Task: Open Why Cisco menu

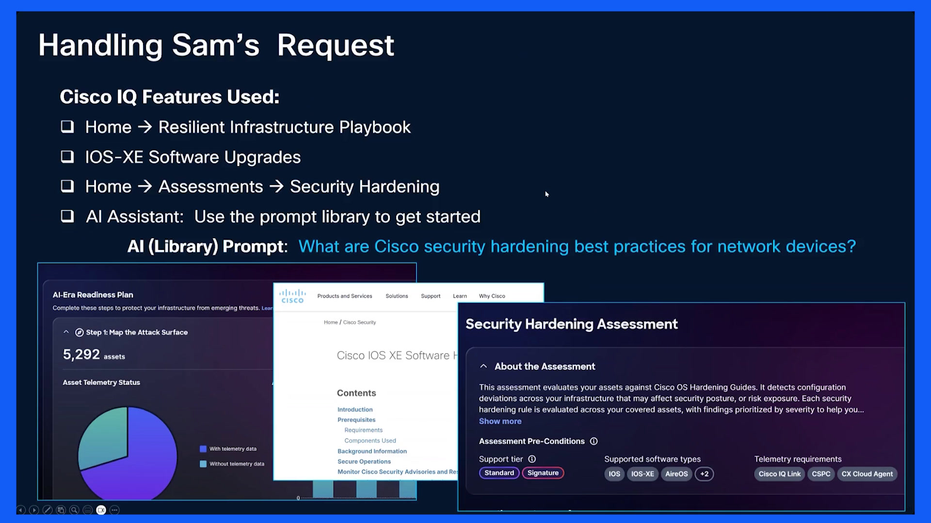Action: 492,296
